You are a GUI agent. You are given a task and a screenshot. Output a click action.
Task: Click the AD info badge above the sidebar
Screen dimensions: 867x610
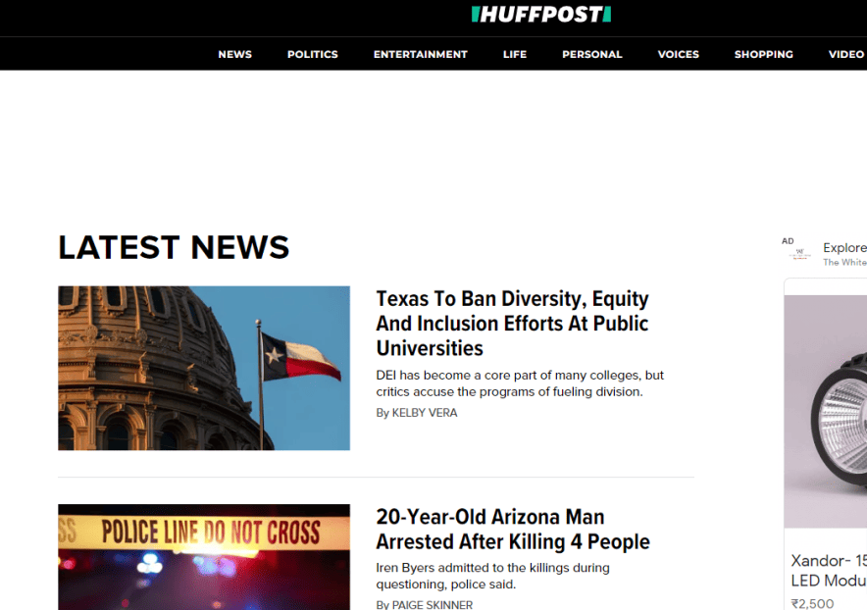(x=788, y=240)
